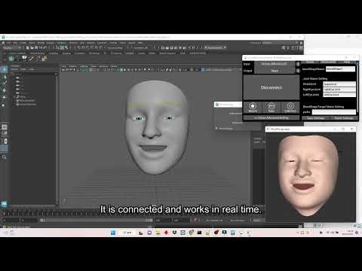
Task: Collapse the Close Advanced Setting bar
Action: tap(271, 117)
